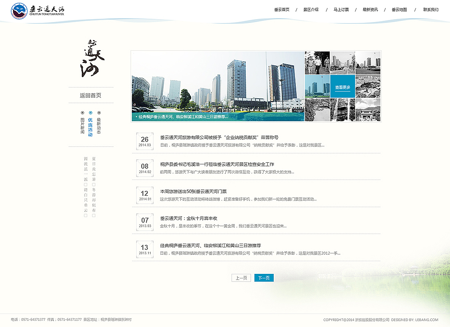Screen dimensions: 450x327
Task: Open the top-right grayscale buildings thumbnail
Action: [368, 63]
